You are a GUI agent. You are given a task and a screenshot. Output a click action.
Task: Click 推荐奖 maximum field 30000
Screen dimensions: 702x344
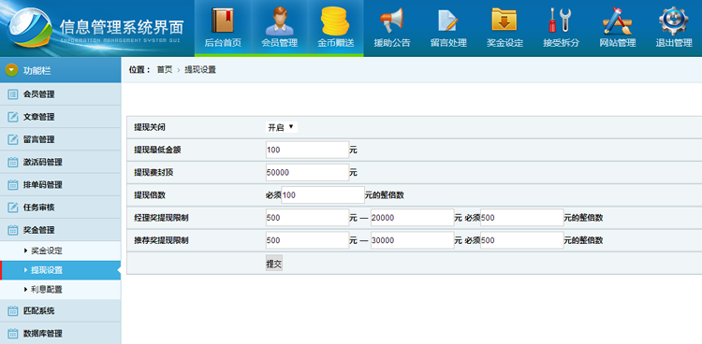coord(413,240)
